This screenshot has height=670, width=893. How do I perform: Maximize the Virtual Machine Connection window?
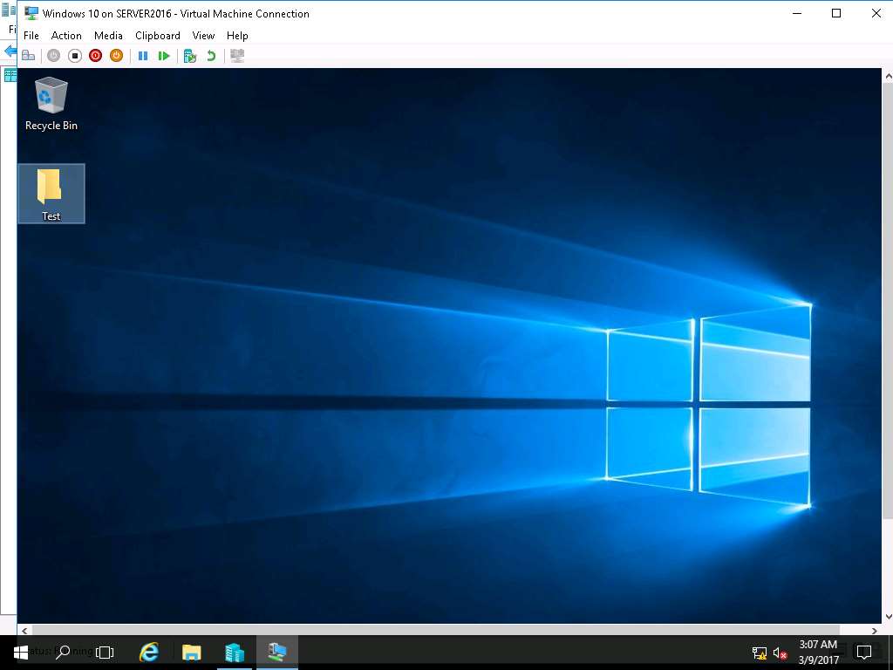pyautogui.click(x=836, y=13)
